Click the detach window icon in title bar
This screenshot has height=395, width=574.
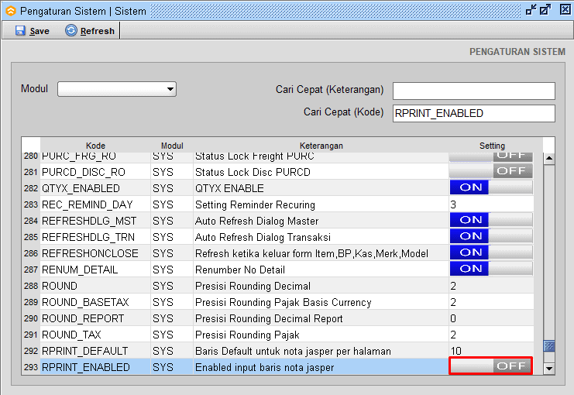pos(531,10)
